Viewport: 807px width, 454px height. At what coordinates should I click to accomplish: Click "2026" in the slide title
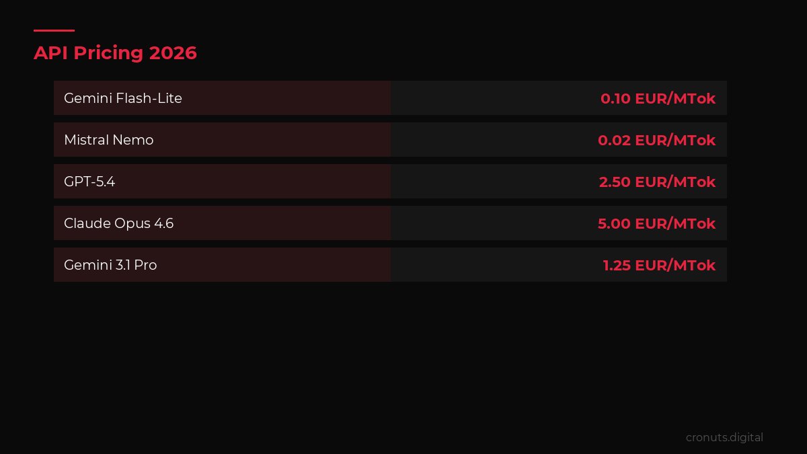(x=173, y=53)
